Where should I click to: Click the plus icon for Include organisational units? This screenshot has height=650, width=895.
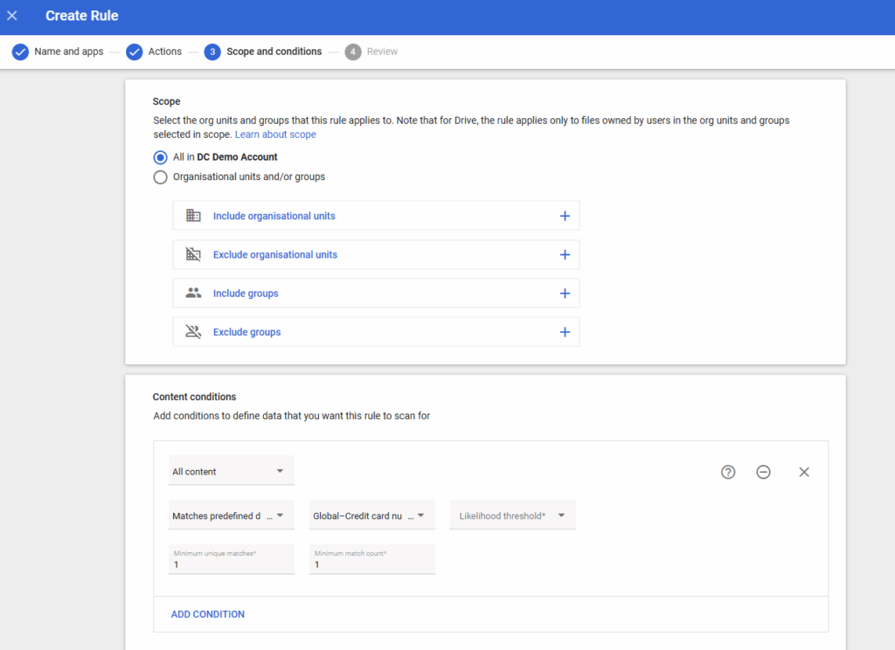565,217
